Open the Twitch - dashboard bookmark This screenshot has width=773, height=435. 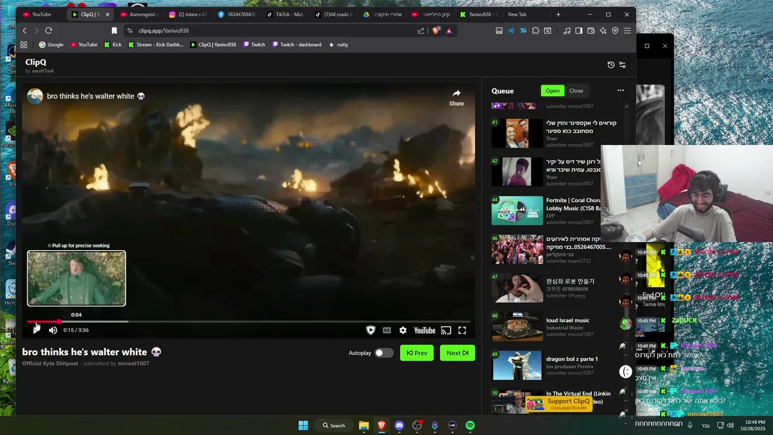tap(297, 45)
